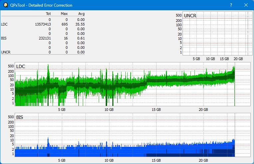Select the Tot column header
The image size is (254, 164).
click(48, 14)
